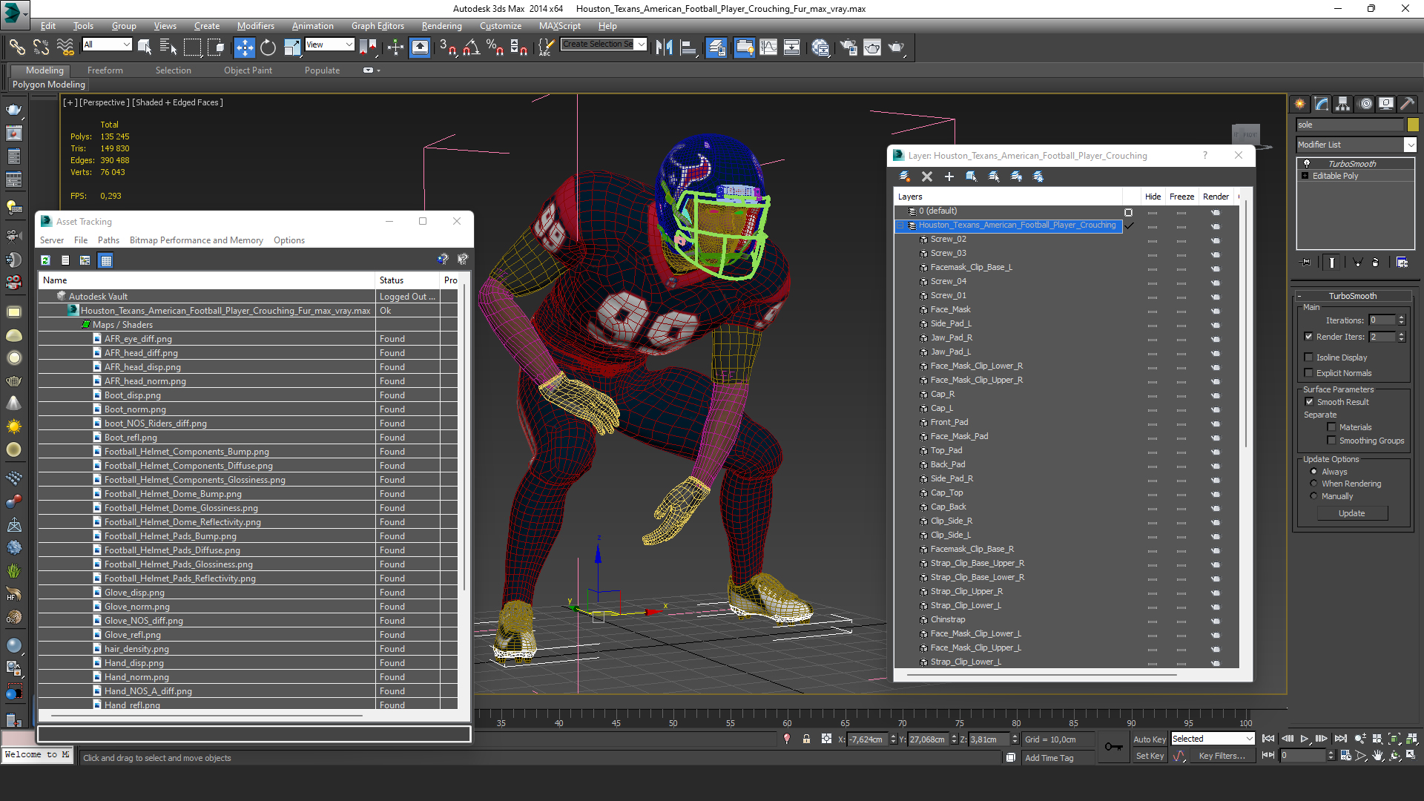Click the Render Production teapot icon
The height and width of the screenshot is (801, 1424).
(897, 47)
